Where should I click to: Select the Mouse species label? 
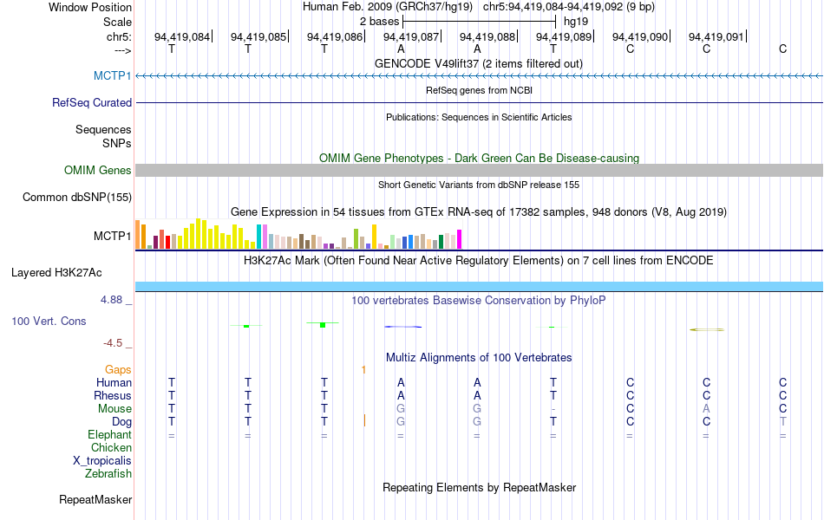115,409
